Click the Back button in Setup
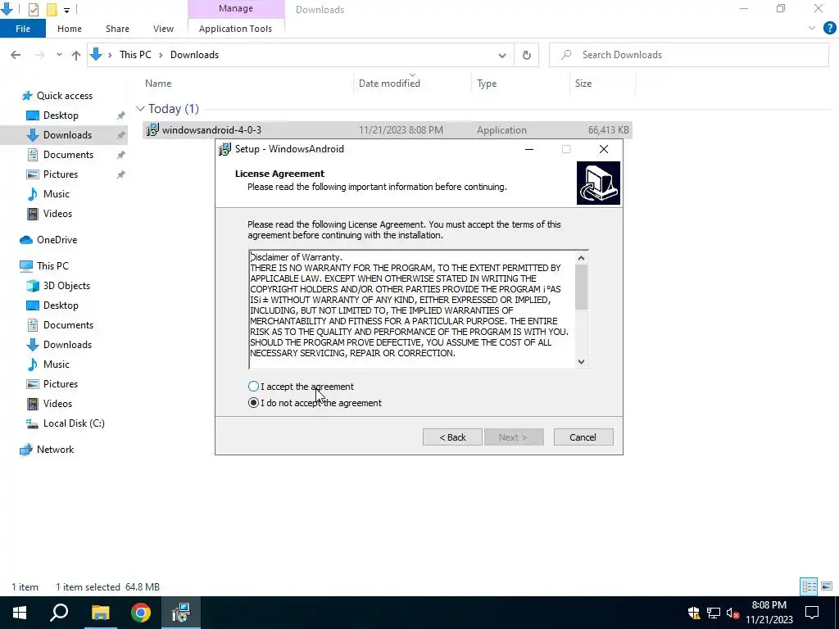The height and width of the screenshot is (629, 839). [452, 437]
